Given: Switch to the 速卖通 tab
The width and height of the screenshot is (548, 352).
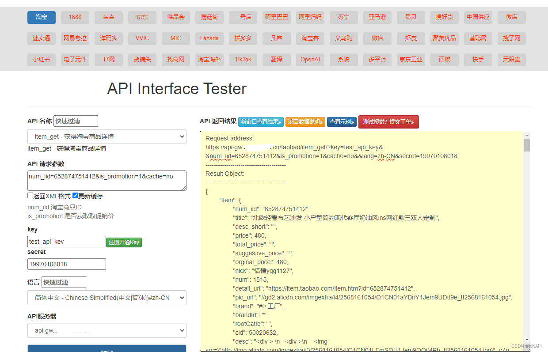Looking at the screenshot, I should (x=42, y=38).
